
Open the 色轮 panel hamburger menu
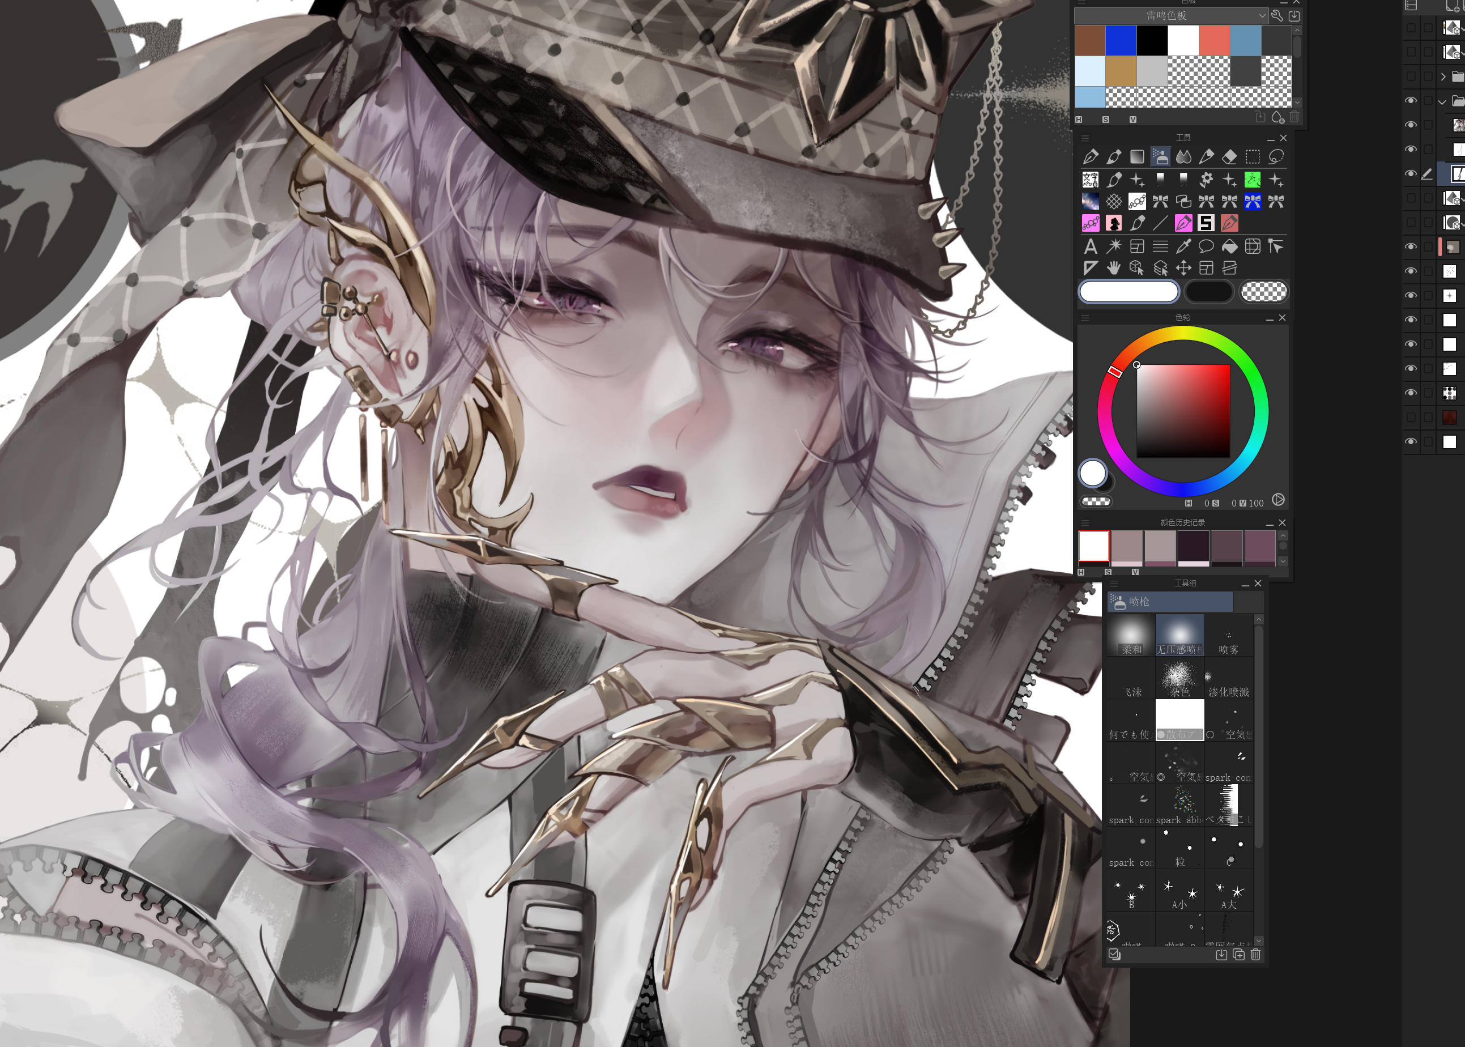[x=1085, y=318]
